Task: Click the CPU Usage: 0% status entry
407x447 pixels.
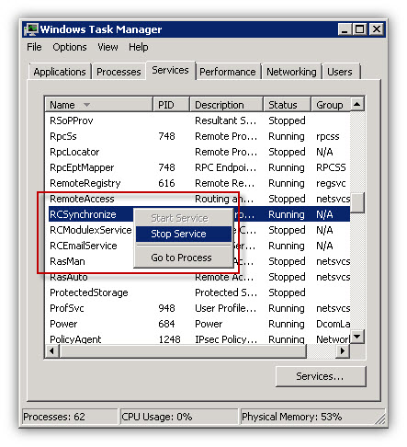Action: (179, 417)
